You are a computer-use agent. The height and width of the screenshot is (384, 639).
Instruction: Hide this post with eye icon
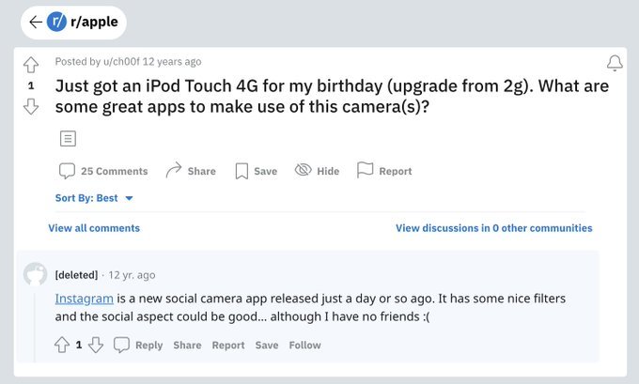click(317, 171)
